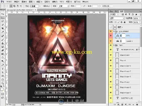Image resolution: width=142 pixels, height=106 pixels.
Task: Open the tool preset picker arrow
Action: click(x=7, y=6)
